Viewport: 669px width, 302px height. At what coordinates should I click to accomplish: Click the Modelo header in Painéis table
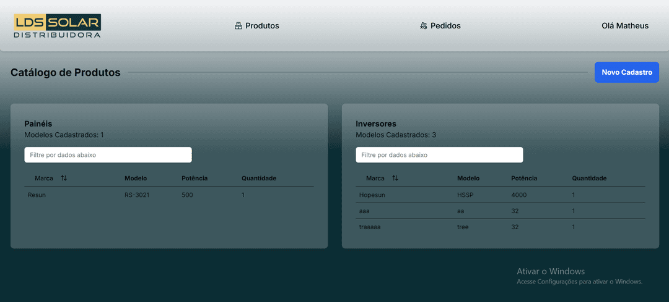(136, 178)
